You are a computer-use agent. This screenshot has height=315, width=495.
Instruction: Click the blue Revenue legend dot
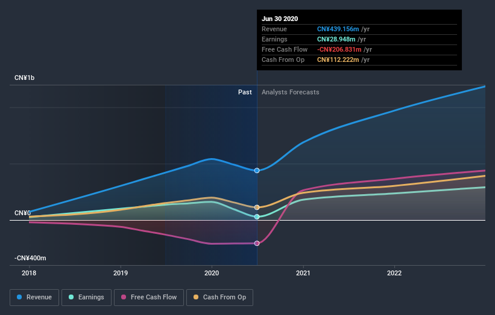tap(19, 297)
